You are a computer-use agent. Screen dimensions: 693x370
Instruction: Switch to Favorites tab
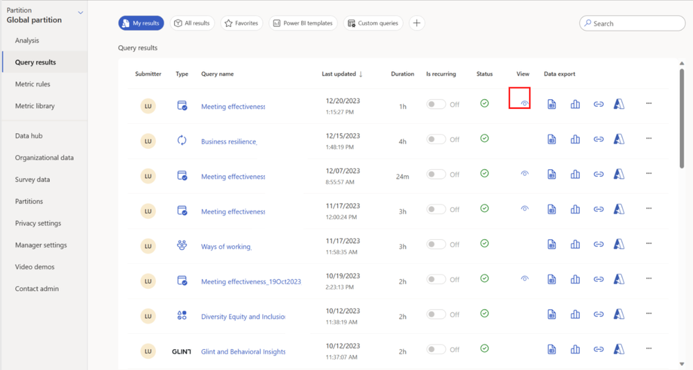coord(241,23)
